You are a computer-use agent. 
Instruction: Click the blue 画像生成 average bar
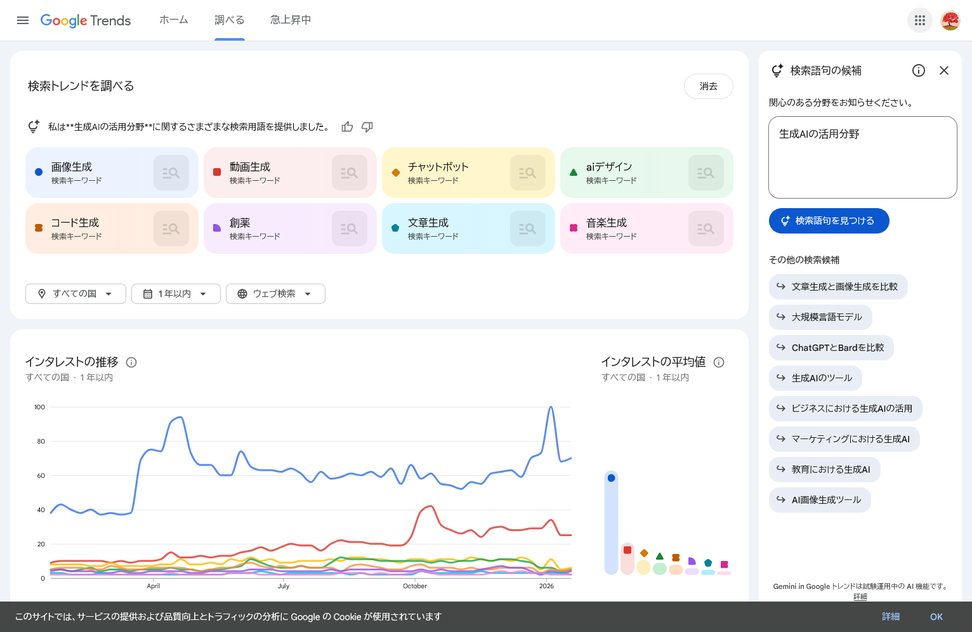pos(611,523)
